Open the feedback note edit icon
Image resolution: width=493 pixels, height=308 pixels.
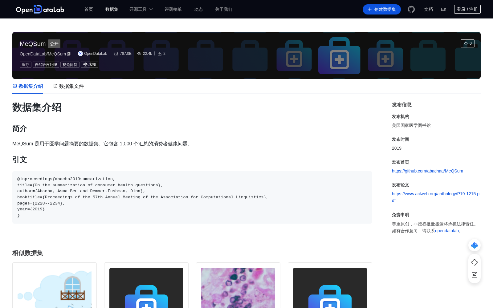(475, 275)
